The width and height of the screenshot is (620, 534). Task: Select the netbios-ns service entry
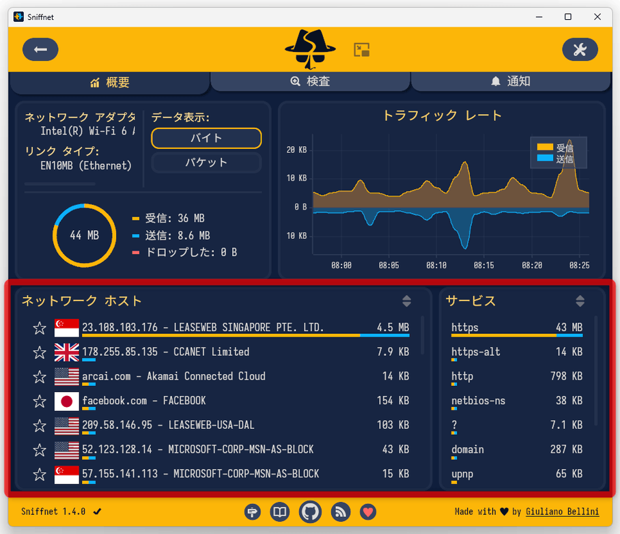pyautogui.click(x=517, y=402)
